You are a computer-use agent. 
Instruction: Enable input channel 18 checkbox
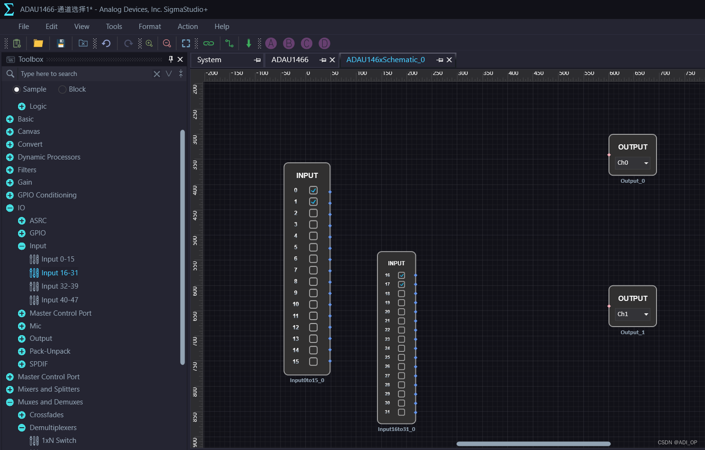pyautogui.click(x=402, y=293)
